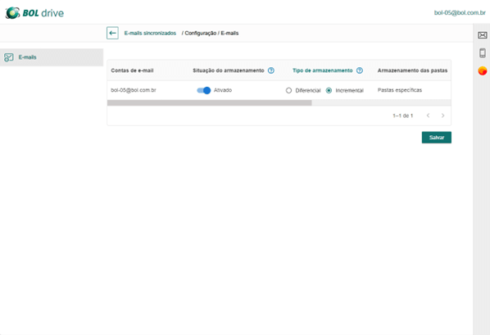Click the BOL drive logo
Screen dimensions: 490x335
[x=34, y=13]
